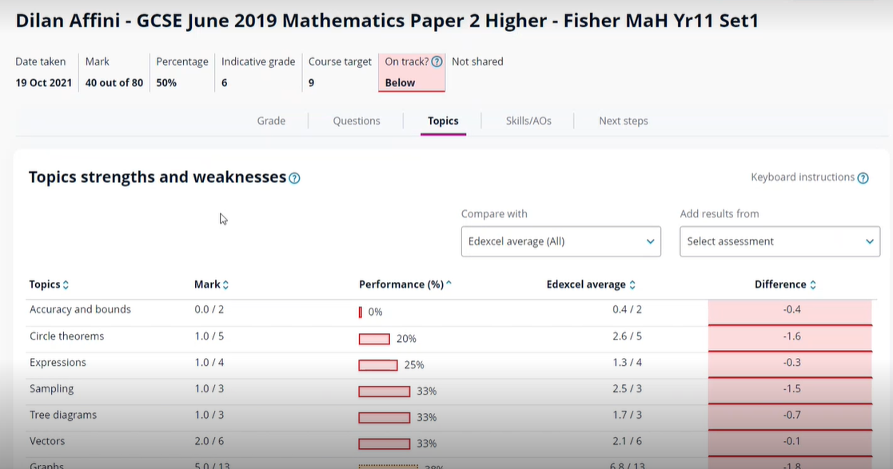
Task: Select the Accuracy and bounds topic row
Action: coord(80,310)
